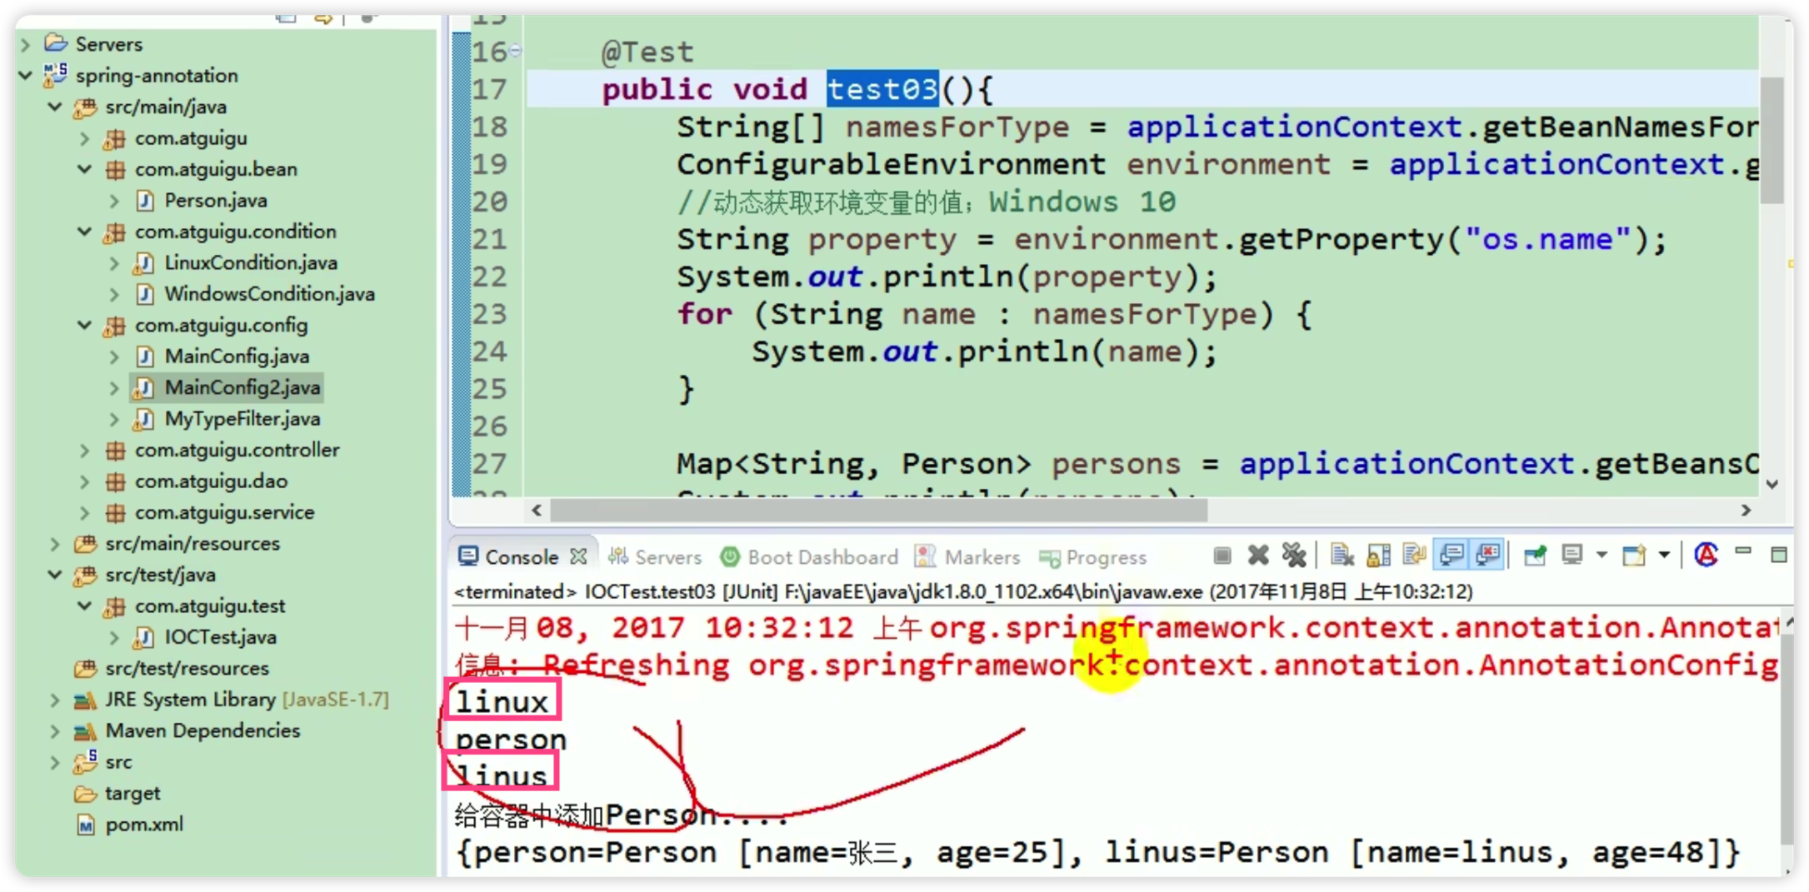Select Person.java in the package tree
Viewport: 1809px width, 892px height.
[215, 201]
